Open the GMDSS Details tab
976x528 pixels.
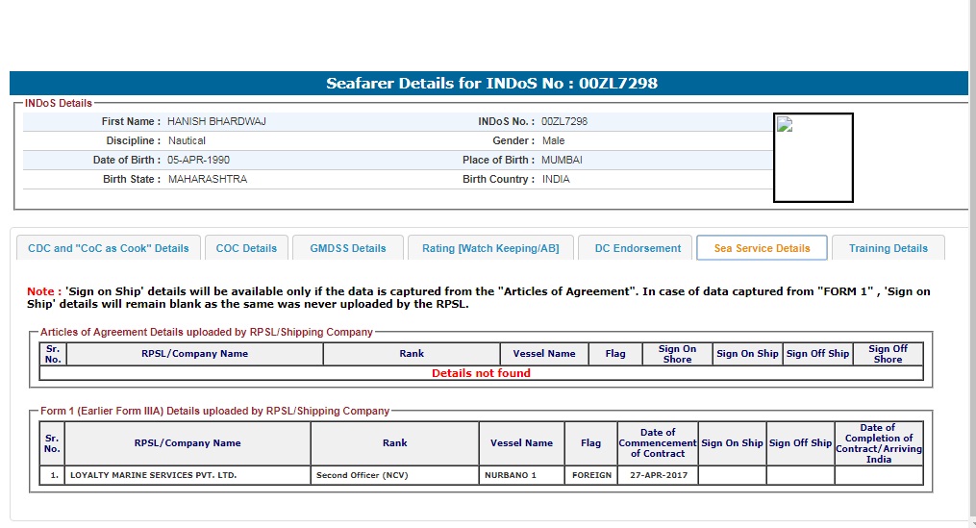[x=347, y=248]
